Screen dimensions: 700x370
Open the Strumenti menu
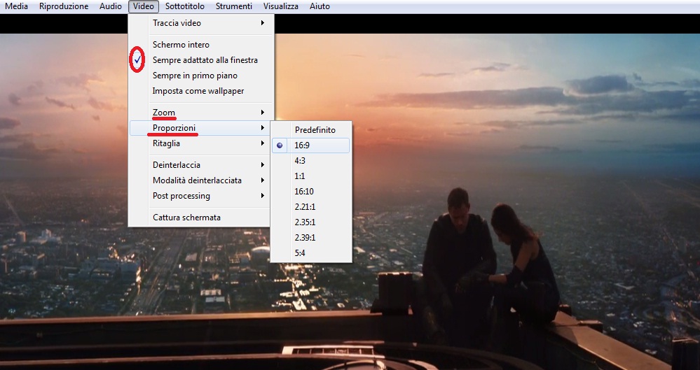click(234, 6)
